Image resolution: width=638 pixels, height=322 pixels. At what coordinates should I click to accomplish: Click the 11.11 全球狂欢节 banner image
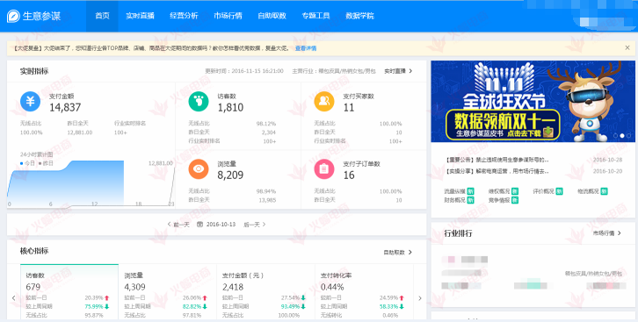click(533, 102)
